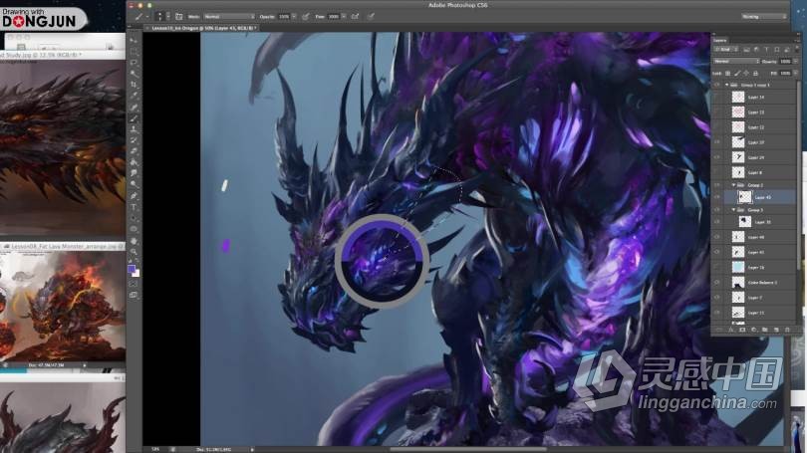
Task: Toggle visibility of Layer 37
Action: (717, 142)
